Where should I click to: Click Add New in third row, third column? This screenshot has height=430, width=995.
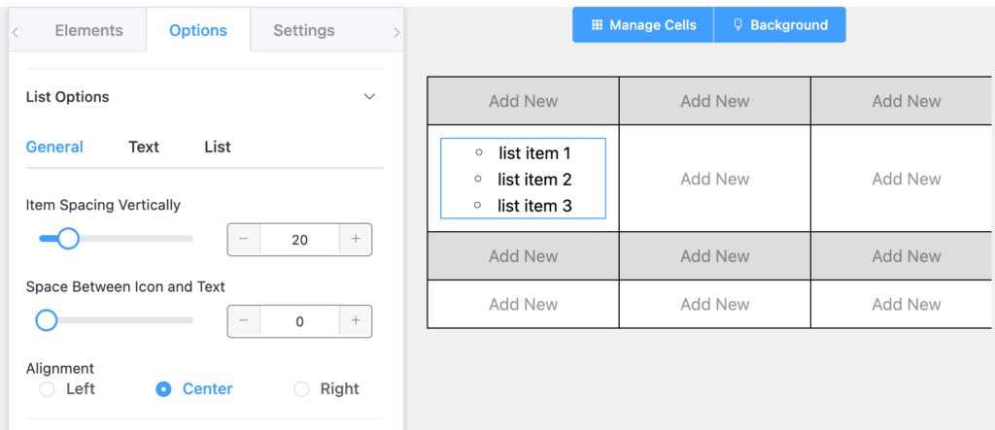tap(907, 256)
